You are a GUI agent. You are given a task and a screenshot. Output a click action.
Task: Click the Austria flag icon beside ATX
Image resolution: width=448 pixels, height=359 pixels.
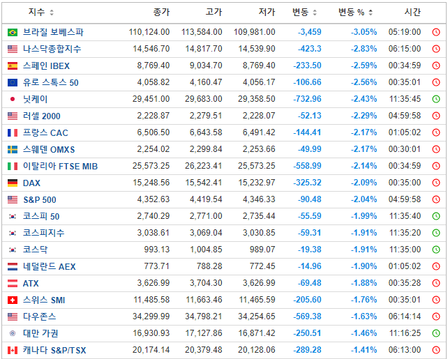click(13, 284)
